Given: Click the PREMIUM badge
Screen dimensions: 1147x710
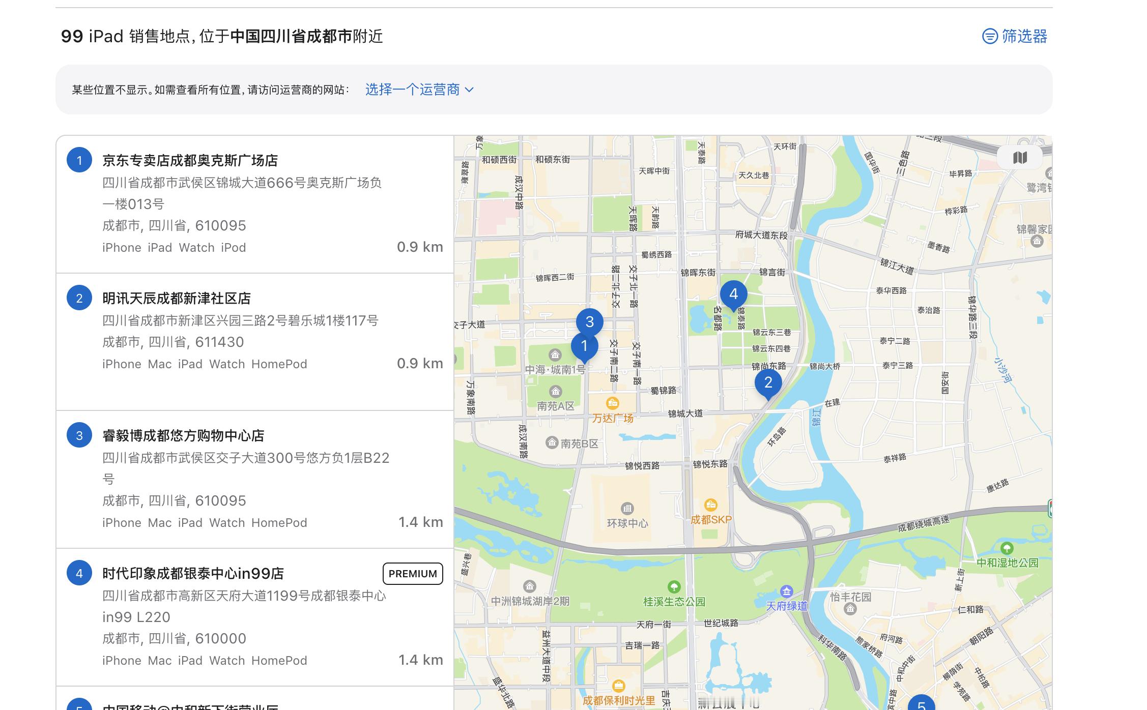Looking at the screenshot, I should (413, 574).
